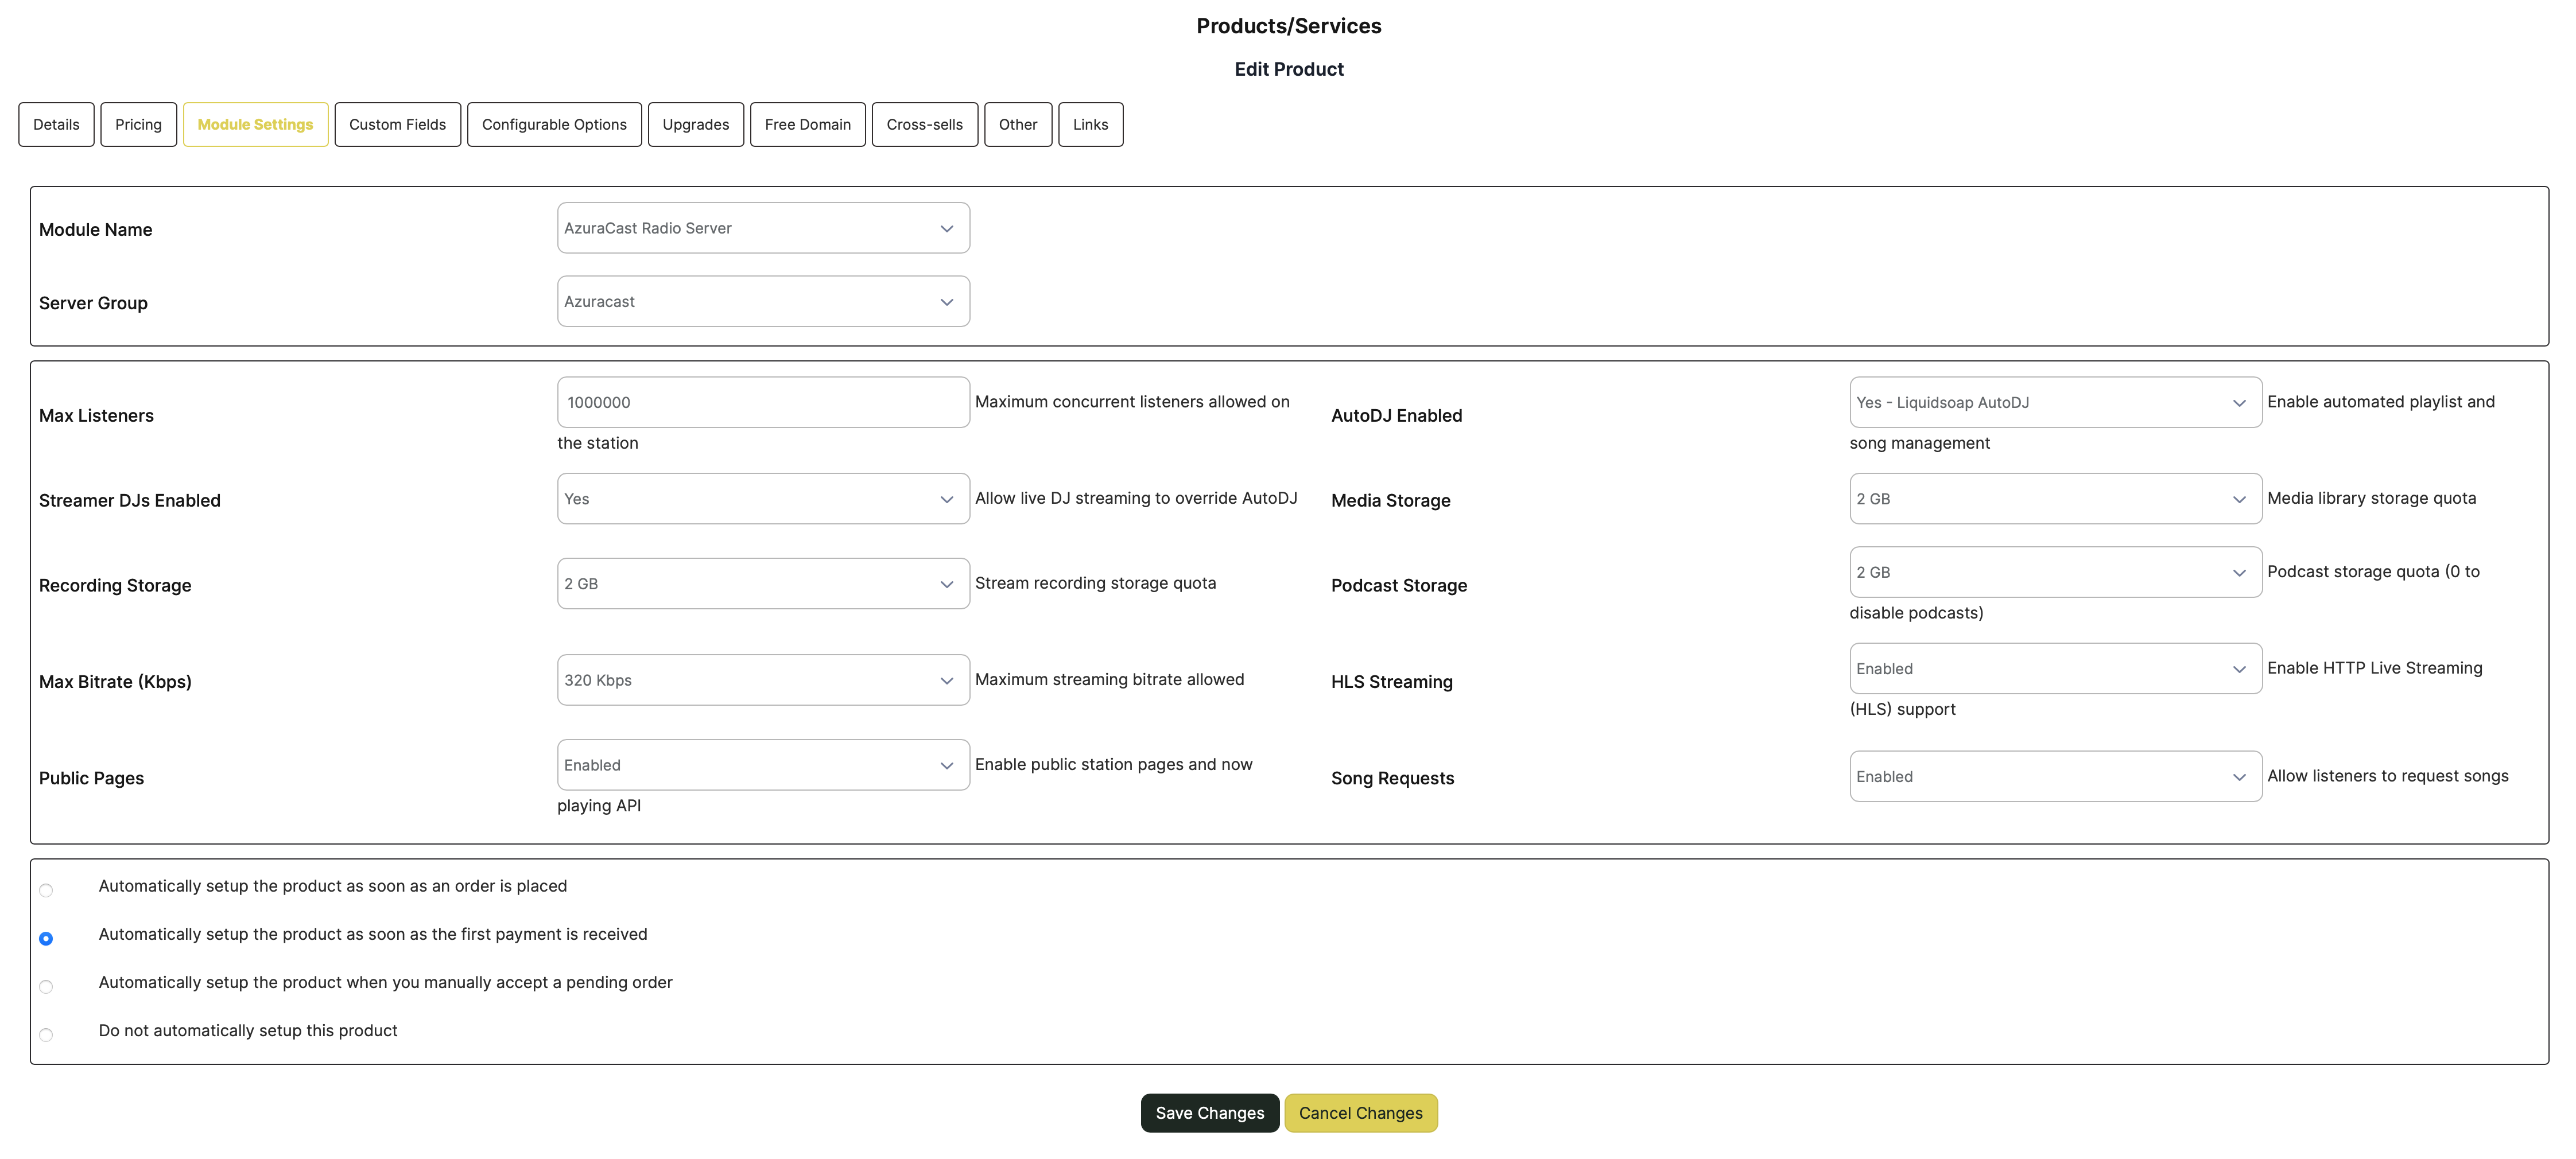Select setup when manually accepting pending order
The height and width of the screenshot is (1159, 2576).
[x=46, y=987]
